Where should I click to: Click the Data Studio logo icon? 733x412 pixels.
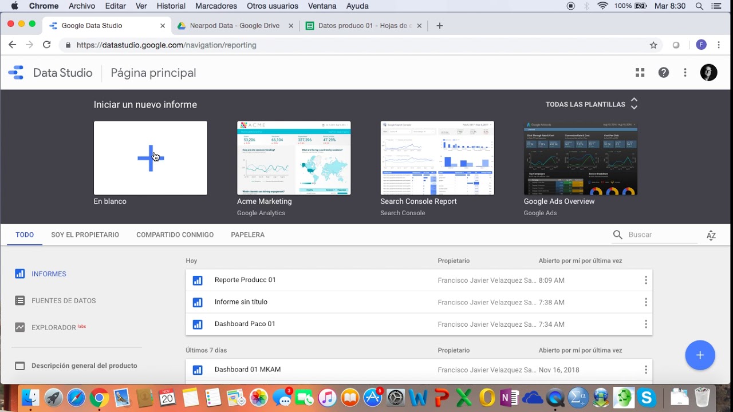point(15,73)
